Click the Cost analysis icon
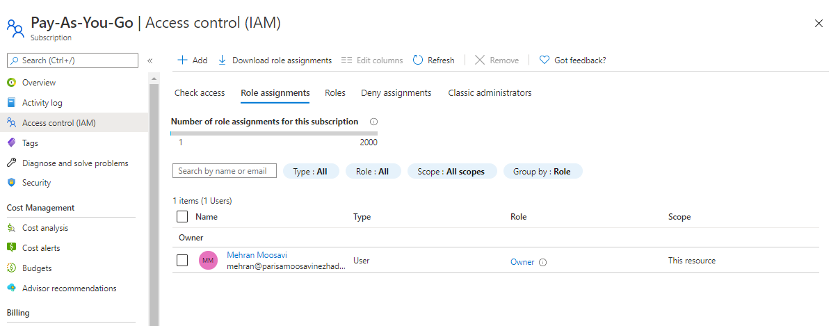838x326 pixels. pyautogui.click(x=11, y=228)
